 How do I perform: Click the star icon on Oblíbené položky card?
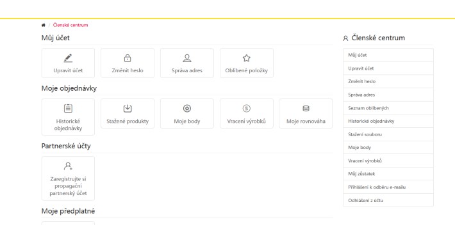[x=246, y=58]
